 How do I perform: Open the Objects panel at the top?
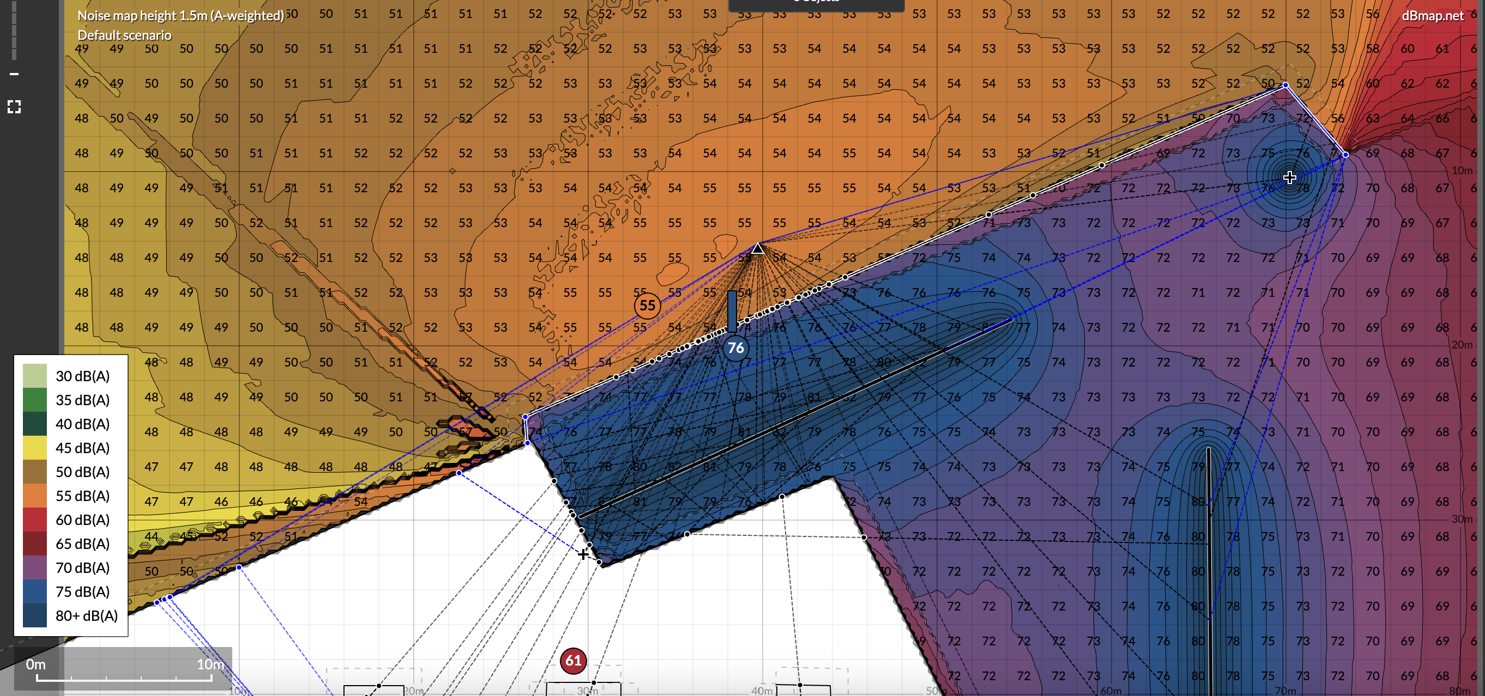point(816,4)
